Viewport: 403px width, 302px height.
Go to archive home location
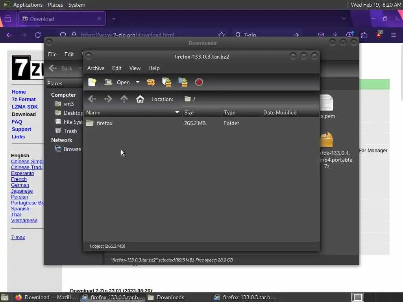[140, 99]
